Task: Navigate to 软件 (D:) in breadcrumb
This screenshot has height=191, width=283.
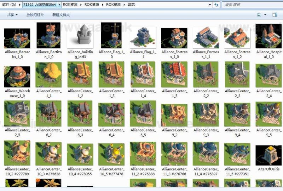Action: tap(9, 5)
